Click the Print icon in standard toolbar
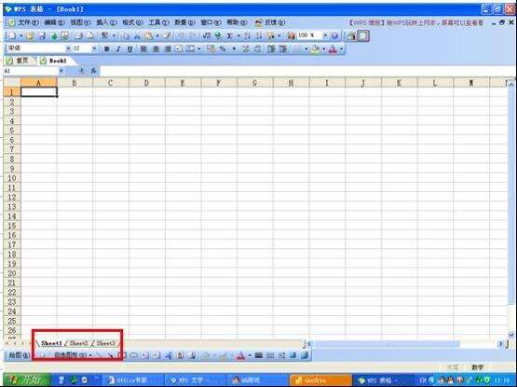 (79, 35)
